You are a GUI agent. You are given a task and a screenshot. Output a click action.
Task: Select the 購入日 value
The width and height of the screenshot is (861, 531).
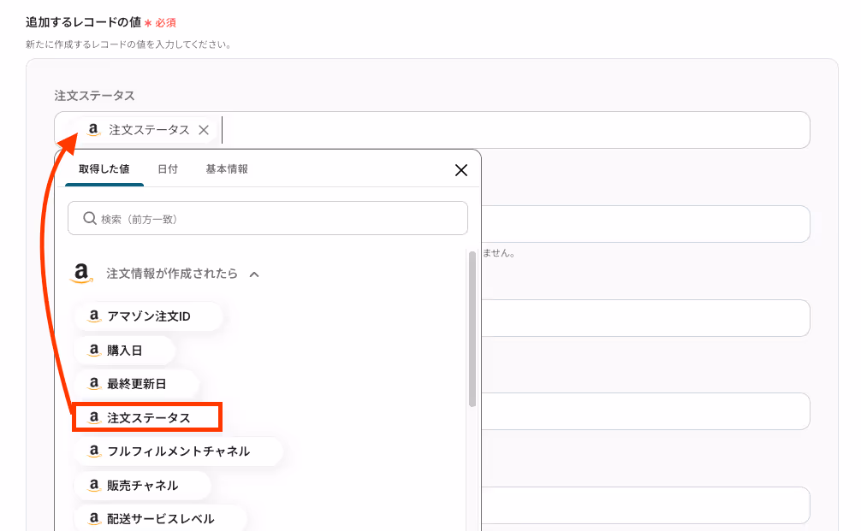tap(125, 350)
